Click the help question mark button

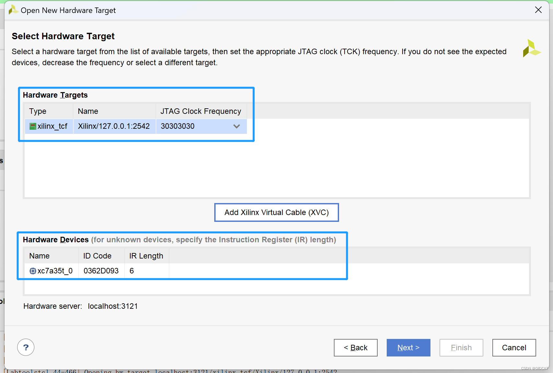[26, 347]
